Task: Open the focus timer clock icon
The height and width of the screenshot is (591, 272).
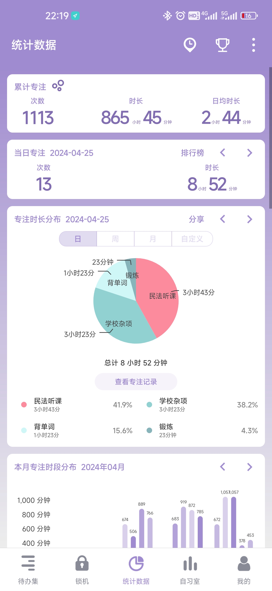Action: click(x=190, y=45)
